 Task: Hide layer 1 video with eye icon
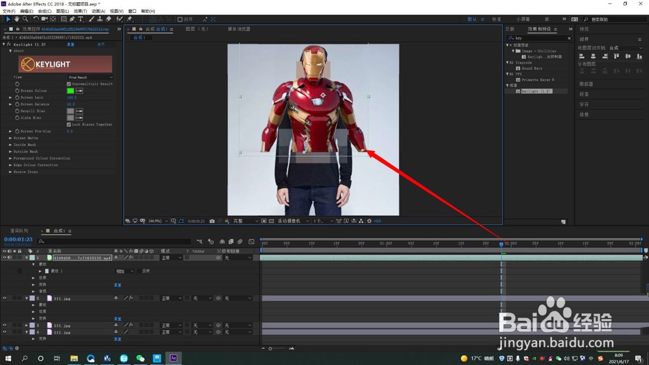[4, 258]
